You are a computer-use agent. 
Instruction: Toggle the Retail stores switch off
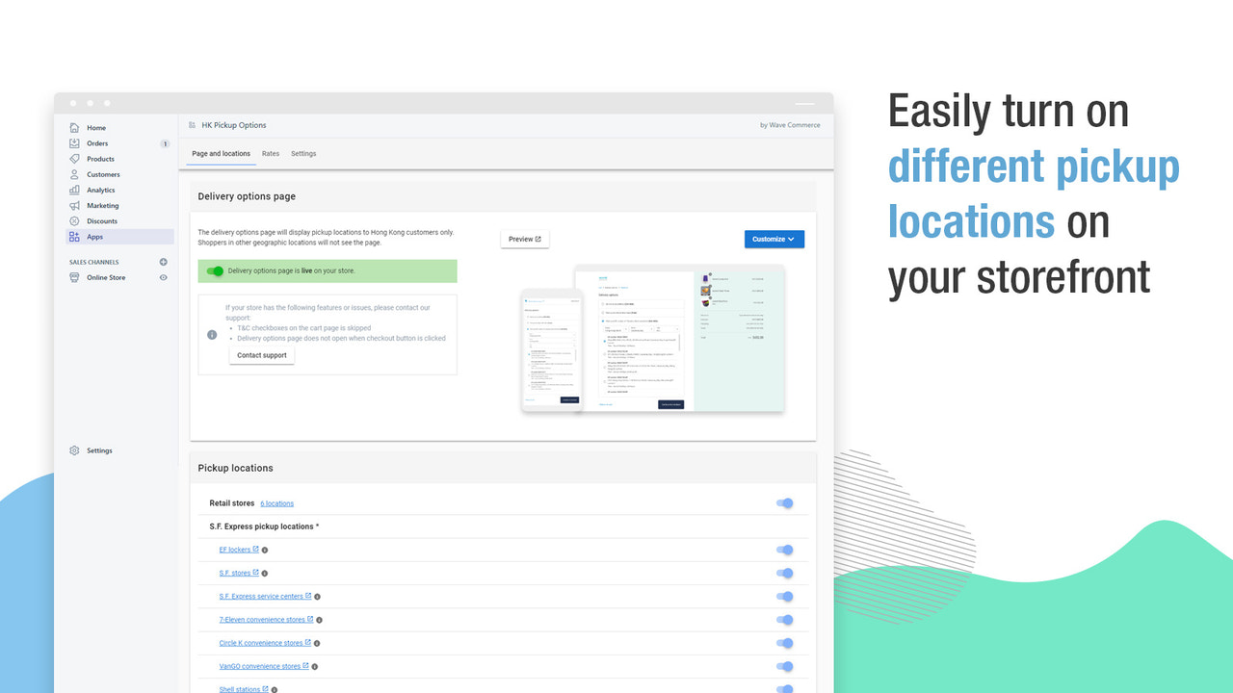pyautogui.click(x=784, y=502)
